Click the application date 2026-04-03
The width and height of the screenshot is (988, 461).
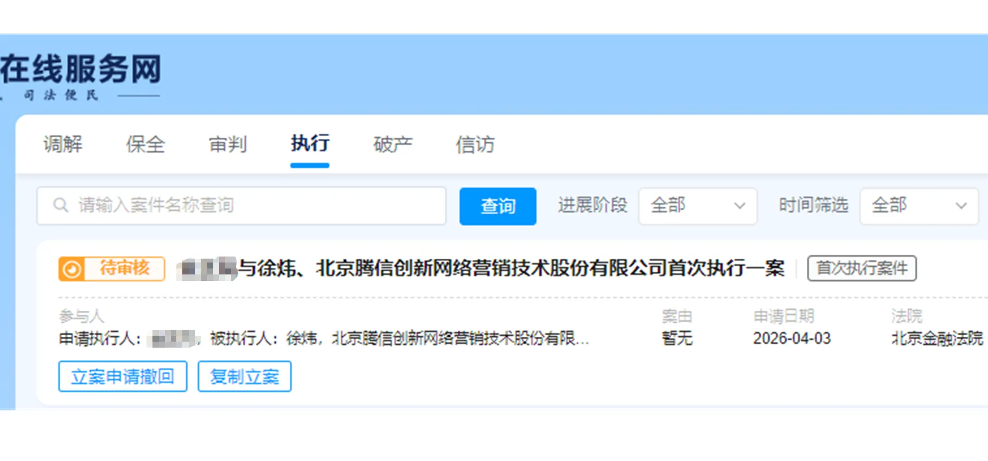[x=792, y=338]
